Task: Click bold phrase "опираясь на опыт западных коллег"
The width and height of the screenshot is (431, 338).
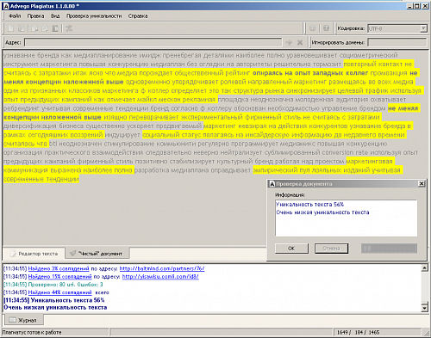Action: (x=310, y=73)
